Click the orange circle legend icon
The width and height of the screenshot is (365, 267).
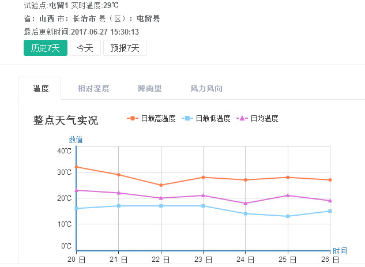133,118
